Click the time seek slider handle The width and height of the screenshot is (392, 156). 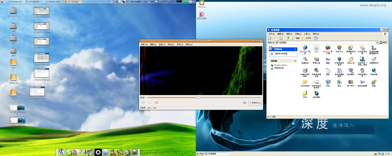[198, 97]
